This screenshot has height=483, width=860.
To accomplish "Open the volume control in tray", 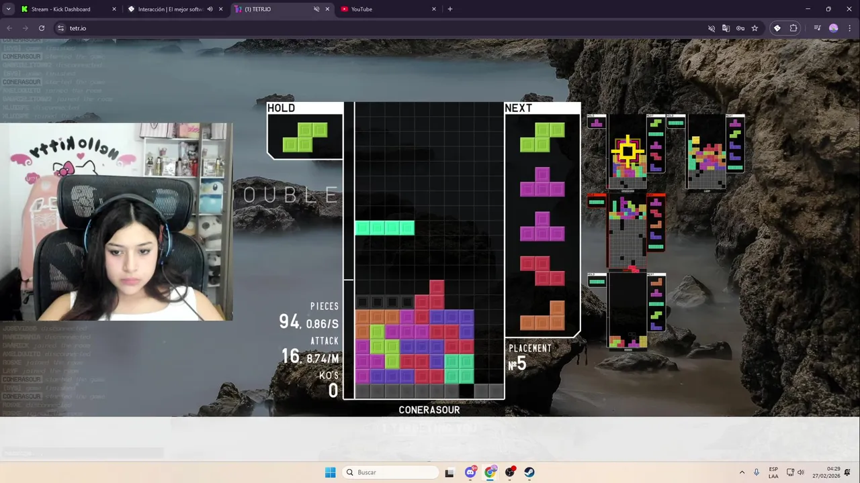I will coord(800,472).
